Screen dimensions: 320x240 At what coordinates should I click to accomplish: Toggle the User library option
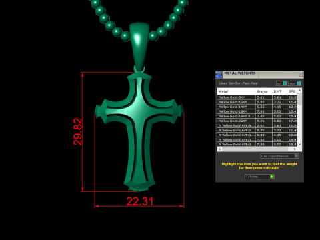click(x=295, y=83)
